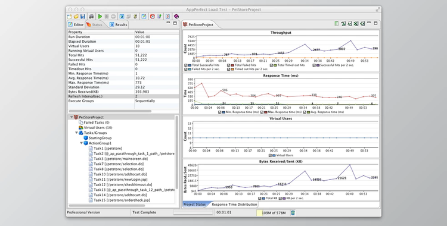Screen dimensions: 447x226
Task: Maximize the left Status panel
Action: (x=175, y=23)
